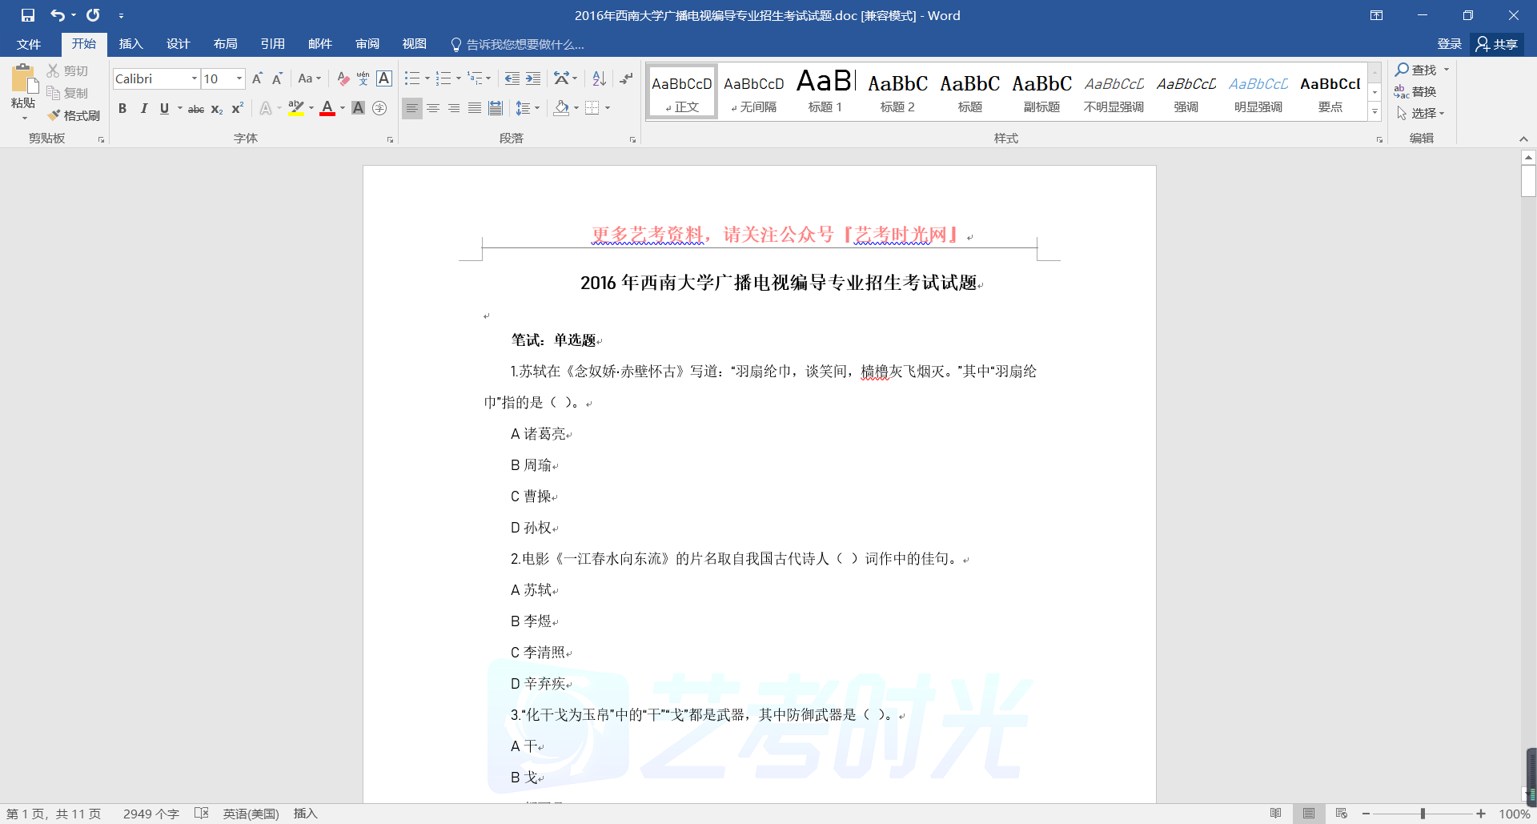The height and width of the screenshot is (824, 1537).
Task: Click the 共享 share button
Action: coord(1497,44)
